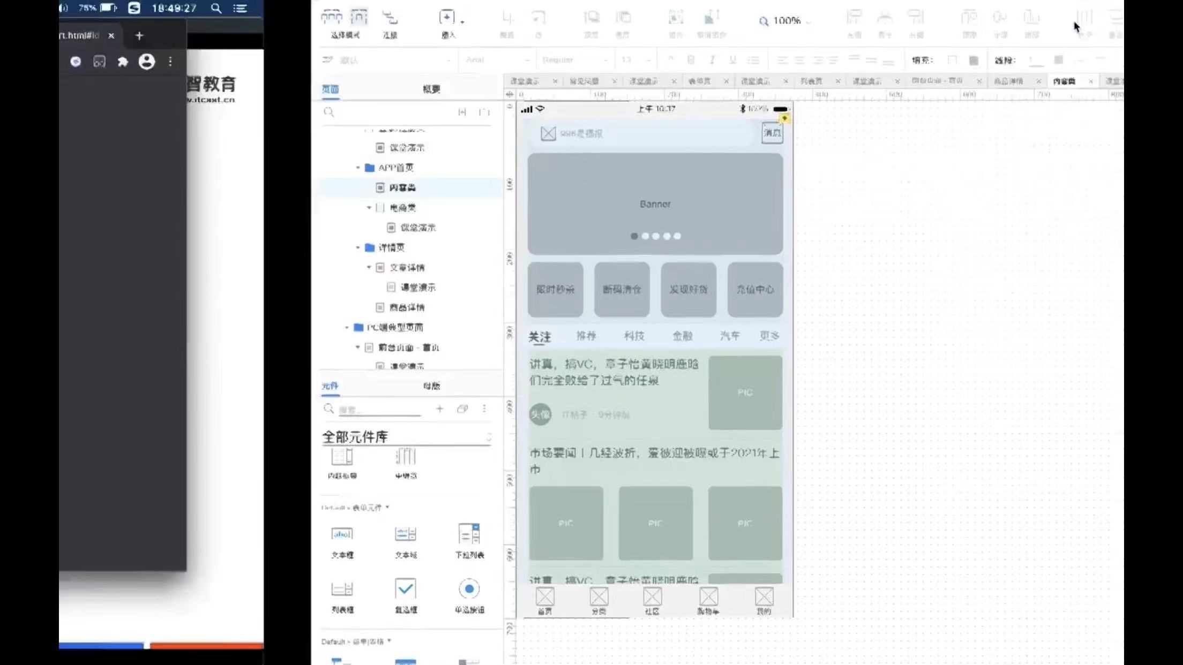Screen dimensions: 1183x665
Task: Click the 消息 message icon on canvas
Action: [772, 133]
